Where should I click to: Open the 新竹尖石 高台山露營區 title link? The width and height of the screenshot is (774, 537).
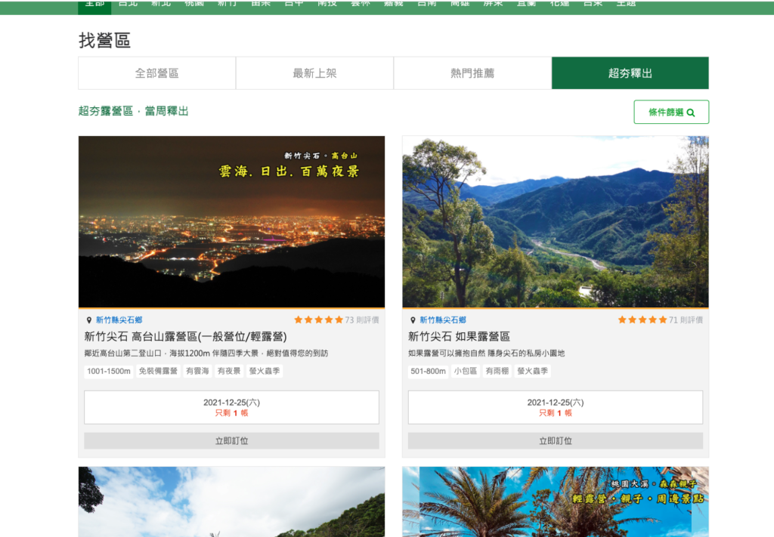[185, 337]
